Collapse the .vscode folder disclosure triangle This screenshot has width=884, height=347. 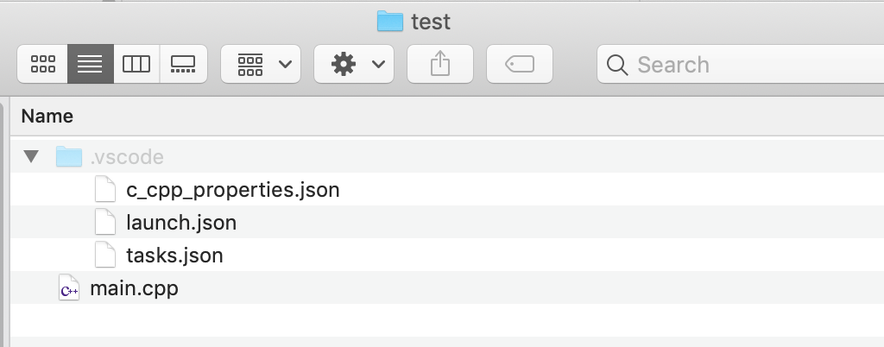coord(32,157)
